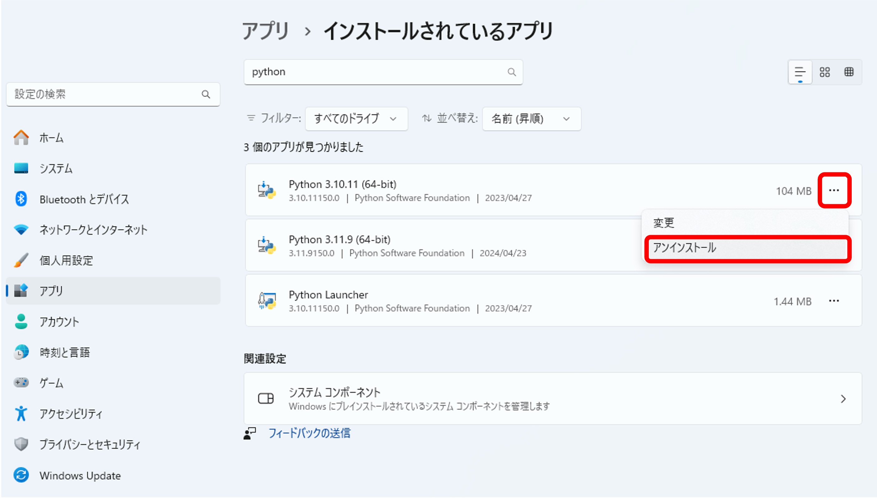This screenshot has width=877, height=498.
Task: Open フィードバックの送信 link
Action: click(x=309, y=433)
